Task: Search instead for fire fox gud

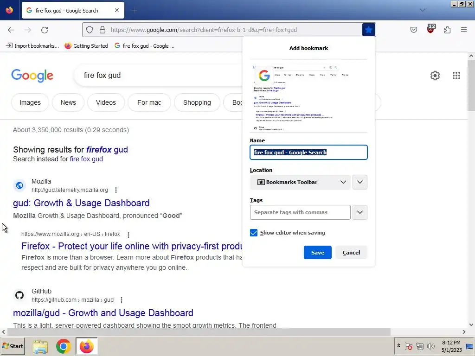Action: tap(86, 159)
